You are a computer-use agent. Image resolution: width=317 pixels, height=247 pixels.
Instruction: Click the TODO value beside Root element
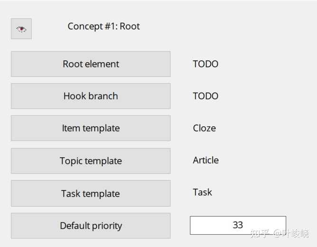[x=205, y=64]
